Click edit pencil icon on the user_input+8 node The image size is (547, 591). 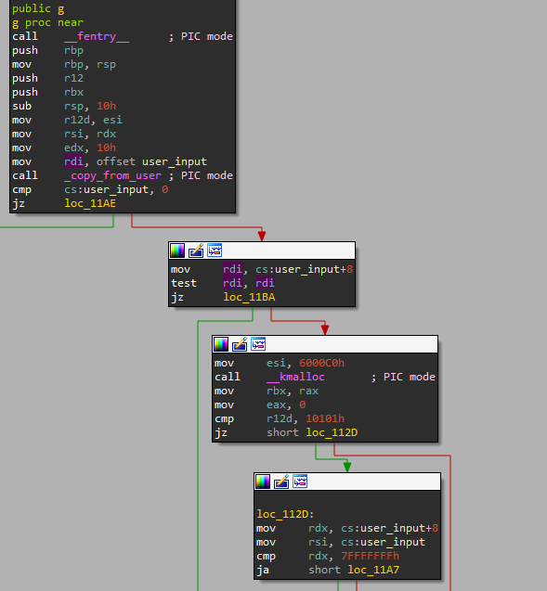(x=196, y=251)
